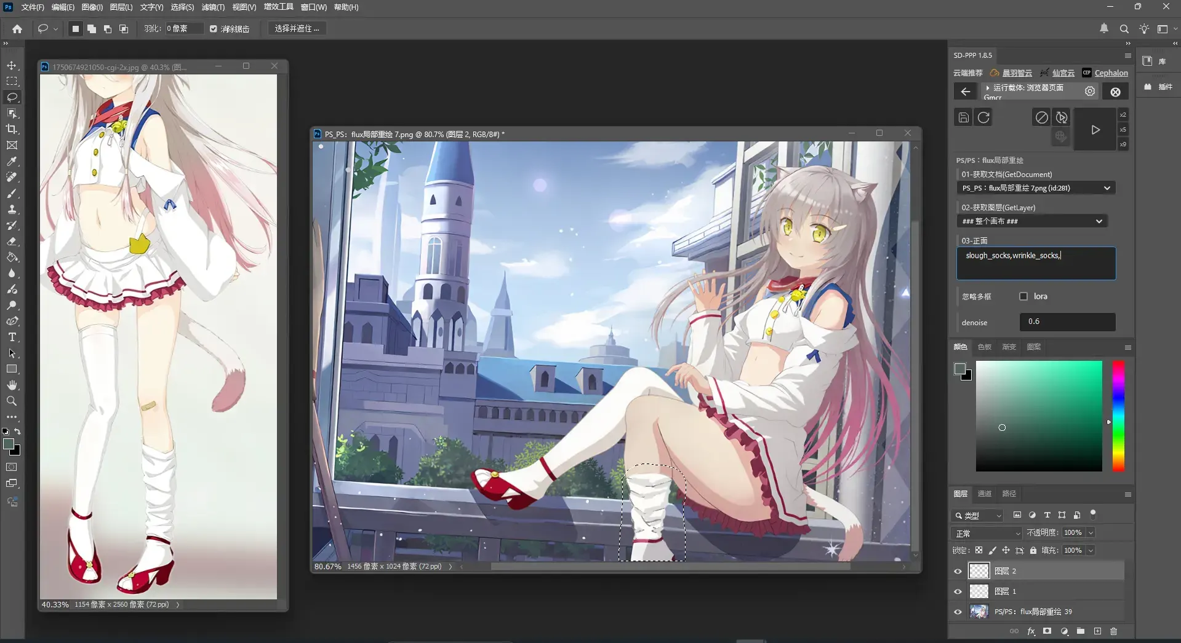The image size is (1181, 643).
Task: Switch to the 通道 tab
Action: click(x=985, y=494)
